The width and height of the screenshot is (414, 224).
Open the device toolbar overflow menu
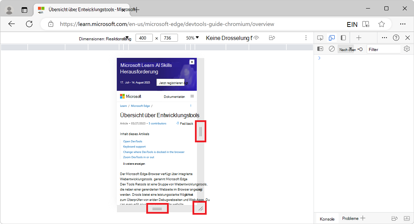tap(306, 38)
